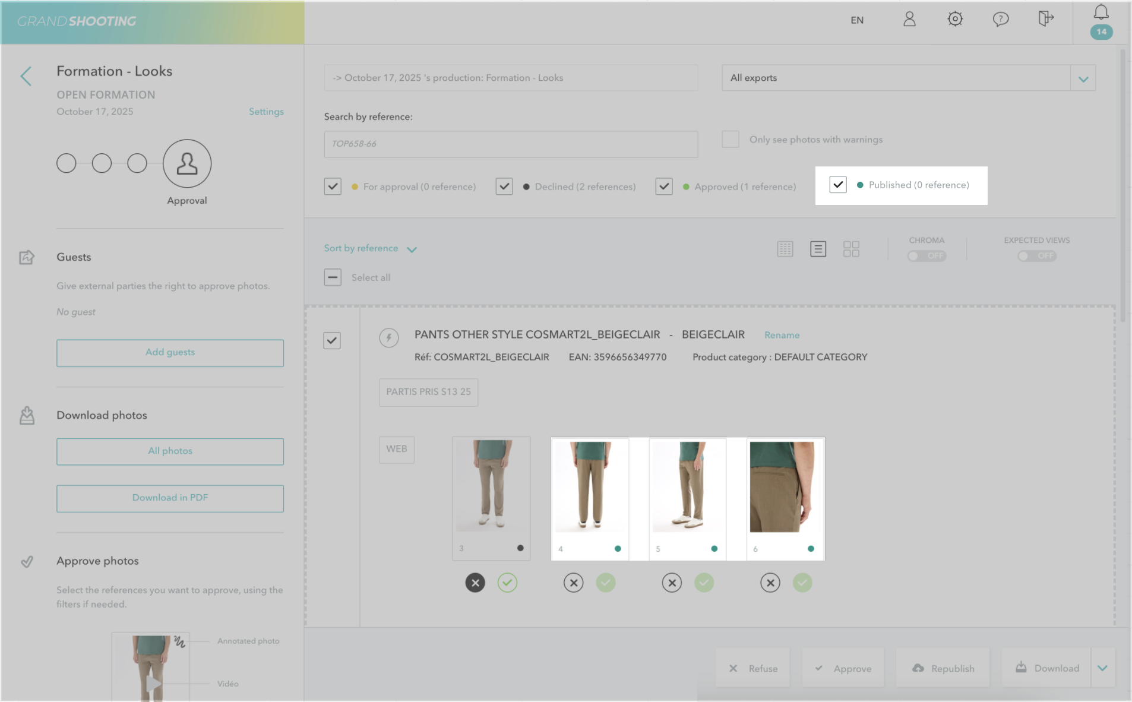The image size is (1132, 702).
Task: Refuse photo 3 with the X icon
Action: 475,583
